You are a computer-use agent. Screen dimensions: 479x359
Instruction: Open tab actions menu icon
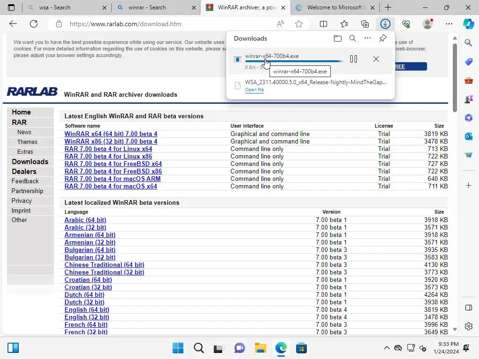pyautogui.click(x=11, y=7)
